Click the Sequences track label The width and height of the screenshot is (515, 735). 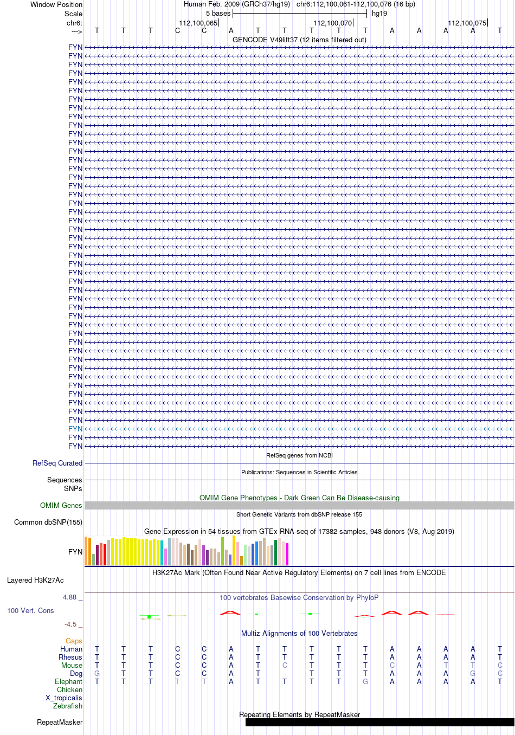65,480
